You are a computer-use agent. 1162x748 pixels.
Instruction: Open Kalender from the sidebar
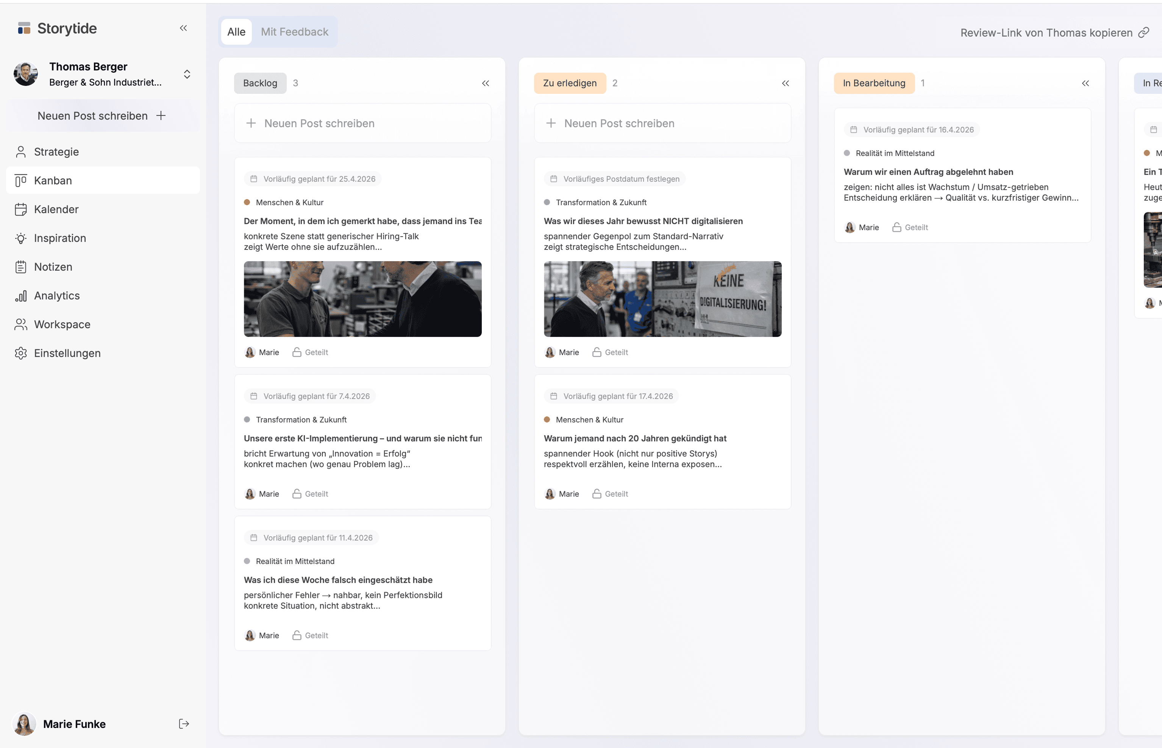click(x=56, y=209)
